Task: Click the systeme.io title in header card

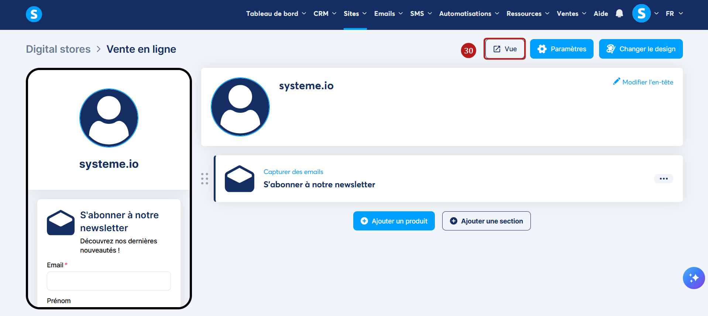Action: click(x=306, y=86)
